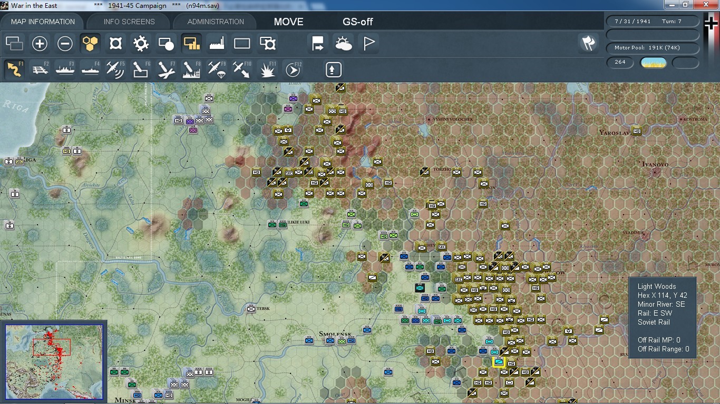Click the rectangle-with-bracket-overlay toolbar icon
Screen dimensions: 720x404
tap(267, 43)
